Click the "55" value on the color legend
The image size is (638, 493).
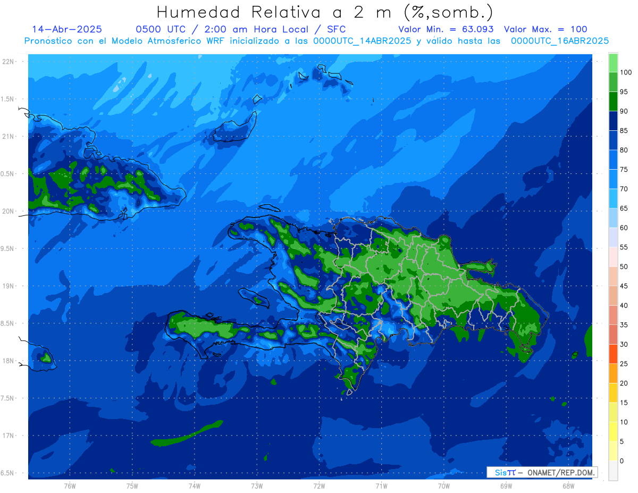[x=624, y=247]
